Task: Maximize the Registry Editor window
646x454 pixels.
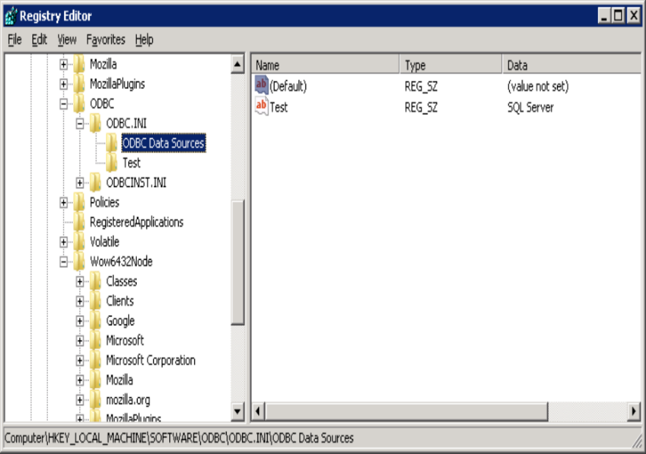Action: tap(618, 16)
